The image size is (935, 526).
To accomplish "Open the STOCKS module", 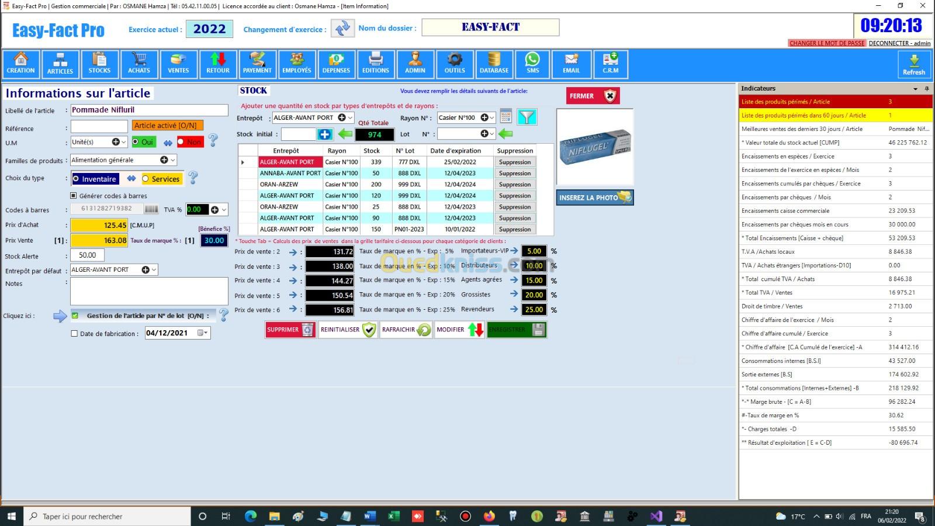I will [x=99, y=64].
